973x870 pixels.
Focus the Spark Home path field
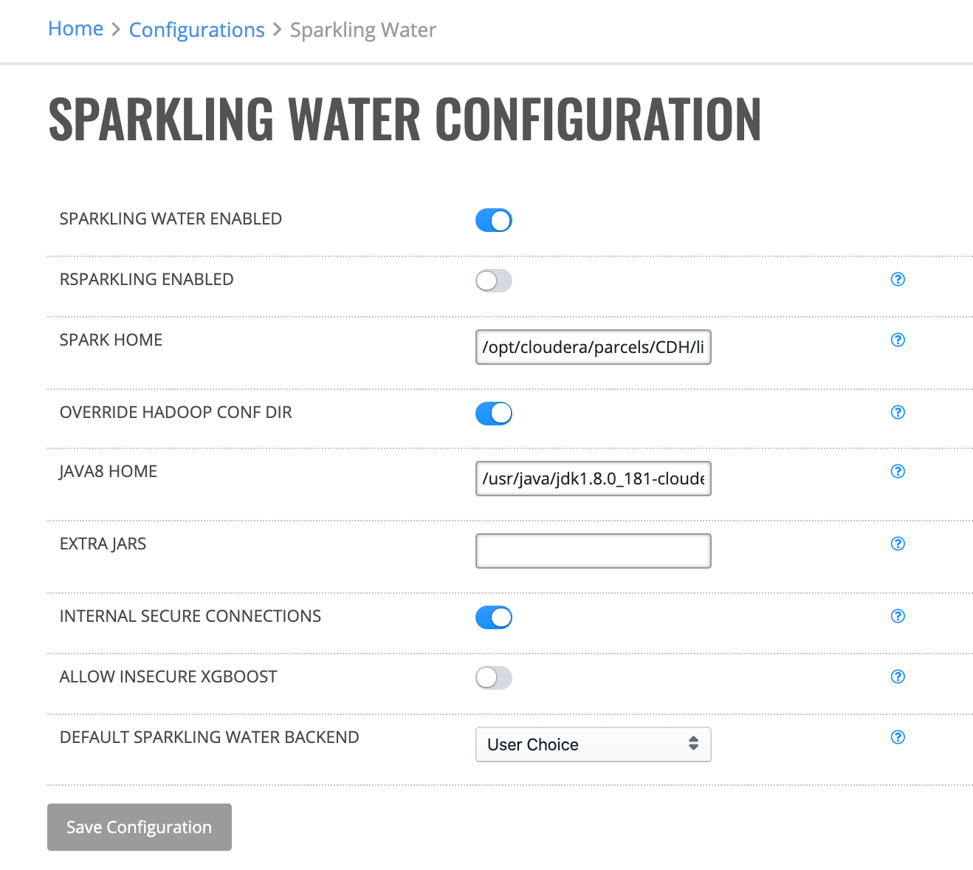594,347
